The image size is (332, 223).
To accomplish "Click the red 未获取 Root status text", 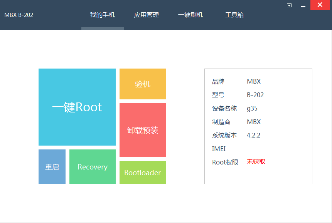I will click(256, 162).
